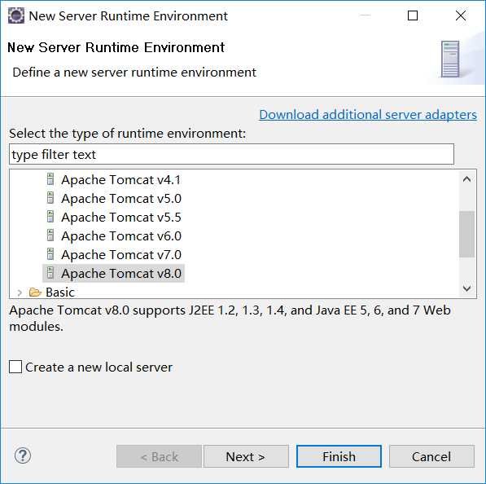The height and width of the screenshot is (484, 486).
Task: Click the Apache Tomcat v6.0 server icon
Action: pyautogui.click(x=50, y=235)
